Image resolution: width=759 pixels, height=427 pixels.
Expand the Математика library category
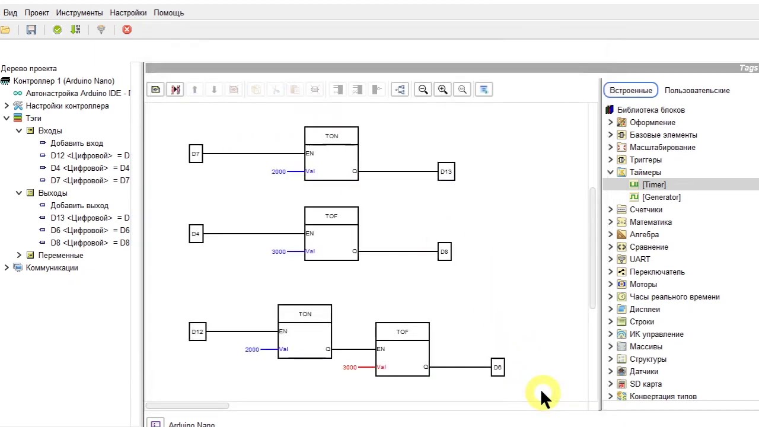(611, 222)
